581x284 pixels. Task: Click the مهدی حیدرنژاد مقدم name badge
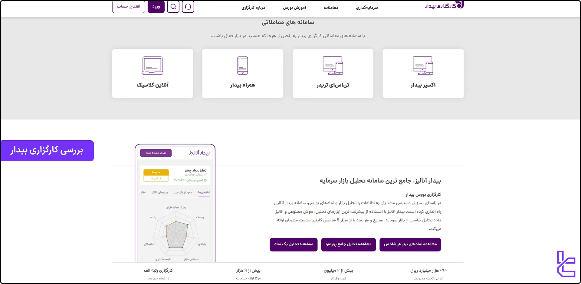[156, 153]
